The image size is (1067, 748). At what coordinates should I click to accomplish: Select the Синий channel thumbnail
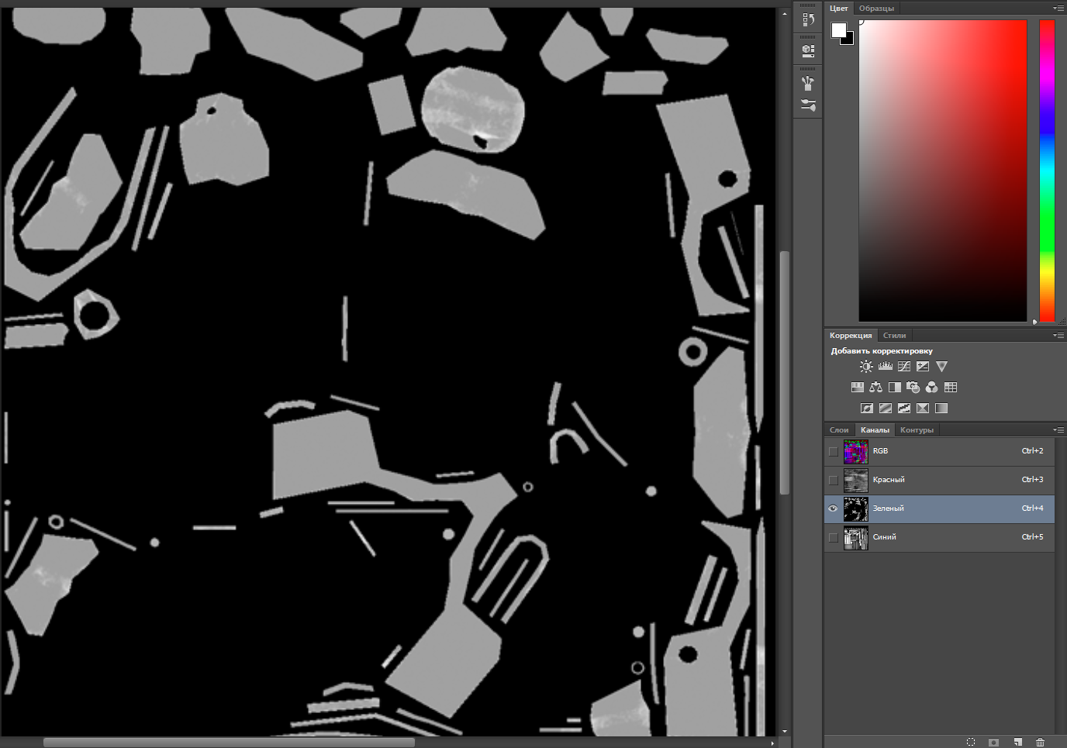pyautogui.click(x=856, y=537)
